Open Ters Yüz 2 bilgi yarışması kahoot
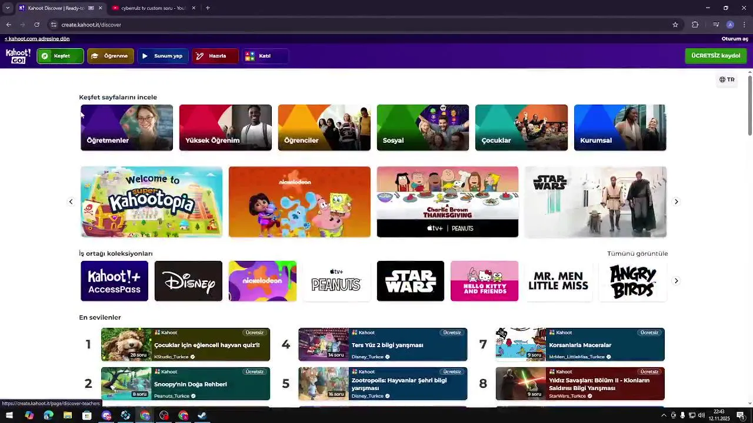753x423 pixels. point(383,344)
